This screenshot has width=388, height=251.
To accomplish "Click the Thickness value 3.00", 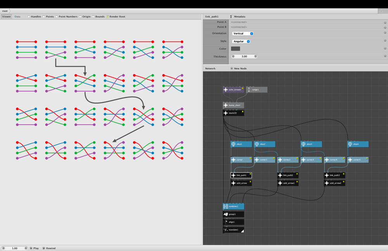I will (x=244, y=56).
